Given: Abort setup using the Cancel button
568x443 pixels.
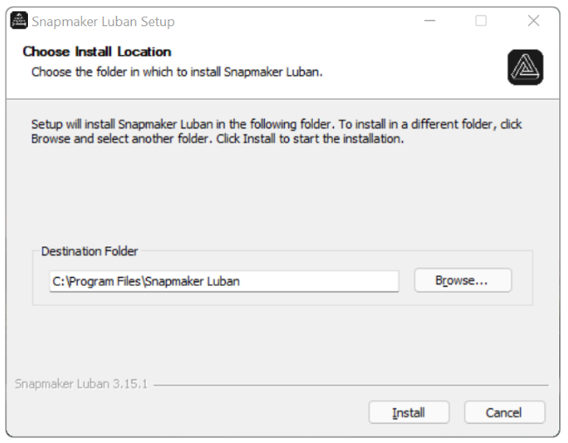Looking at the screenshot, I should 504,412.
